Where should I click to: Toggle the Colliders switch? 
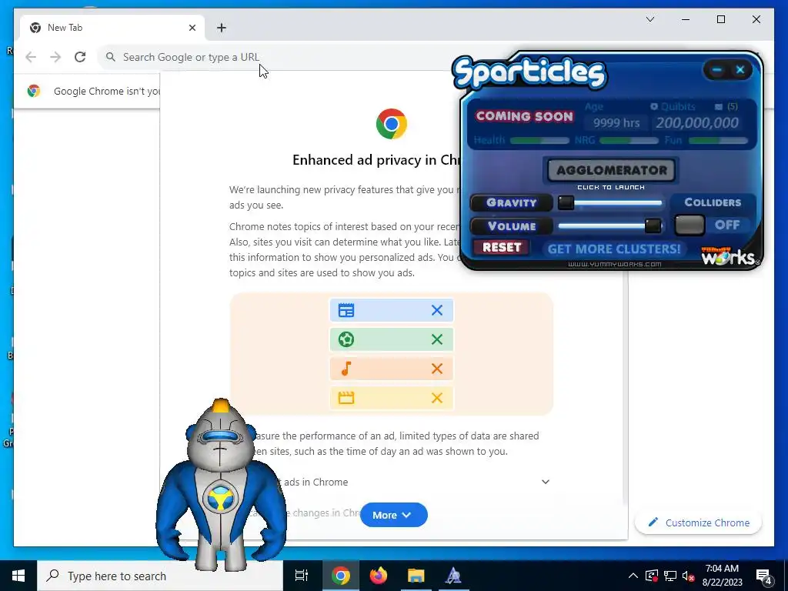click(x=689, y=225)
